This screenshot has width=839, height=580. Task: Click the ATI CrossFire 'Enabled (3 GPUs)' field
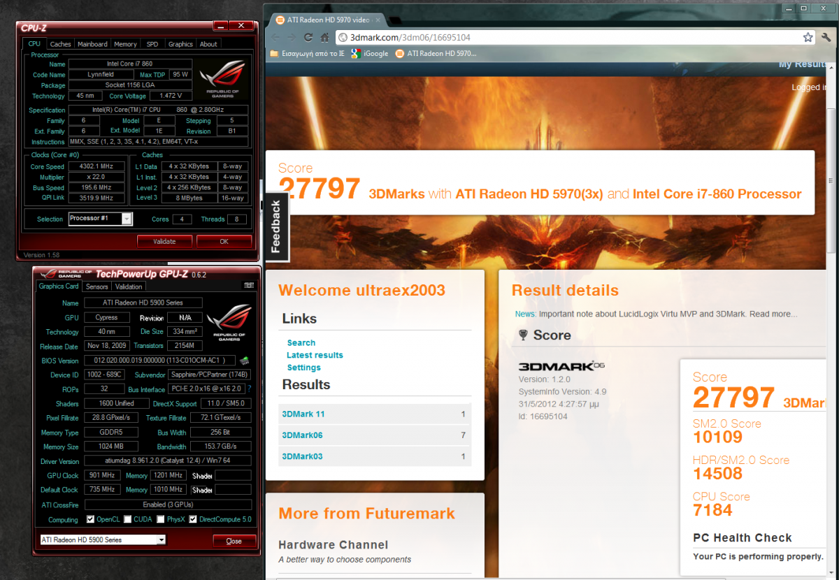coord(168,505)
